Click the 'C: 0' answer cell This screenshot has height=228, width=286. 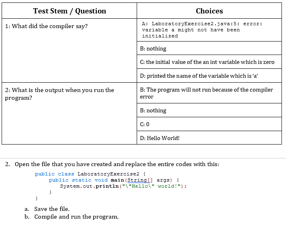[x=209, y=124]
